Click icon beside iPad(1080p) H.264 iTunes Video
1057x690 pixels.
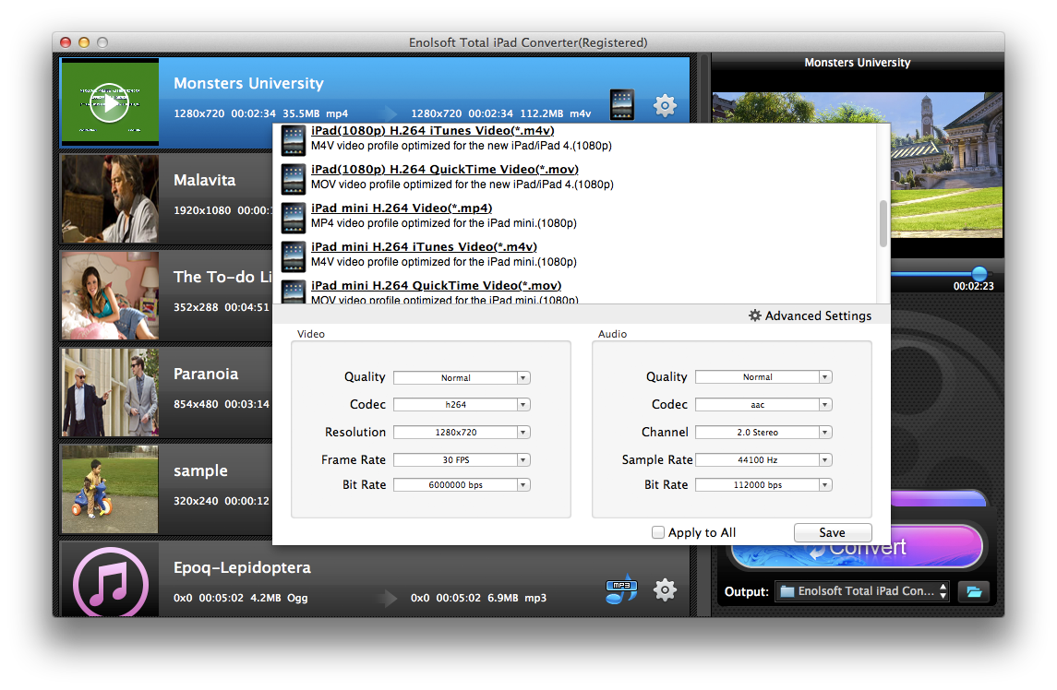[x=294, y=139]
